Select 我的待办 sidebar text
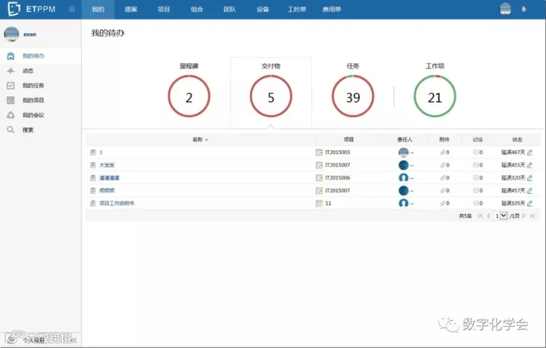 33,56
